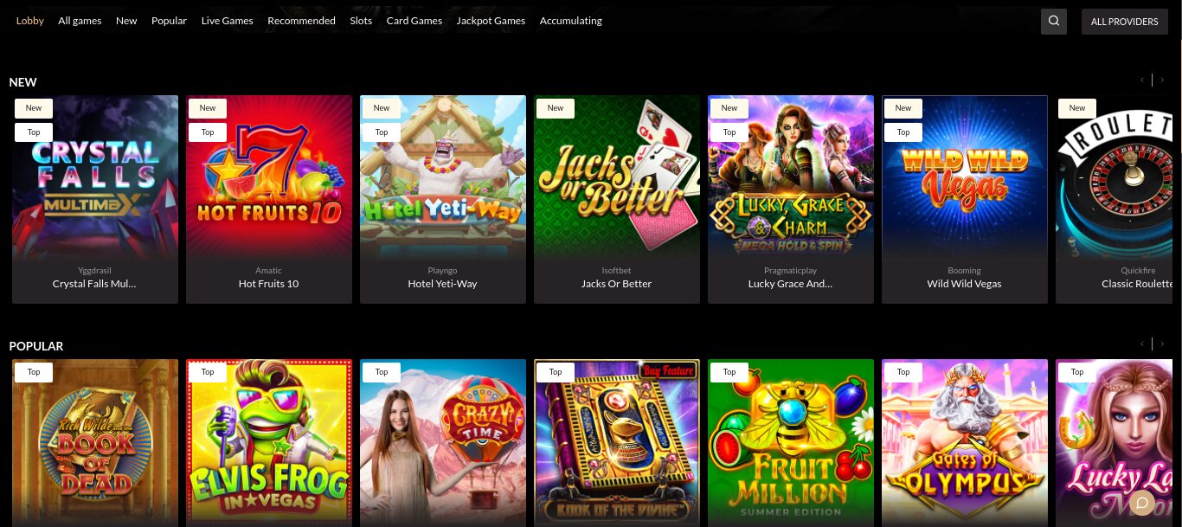Launch Elvis Frog in Vegas game
1182x527 pixels.
(x=269, y=443)
